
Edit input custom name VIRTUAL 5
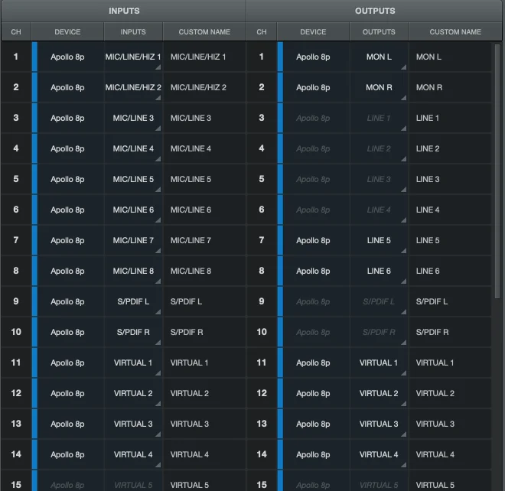coord(204,481)
